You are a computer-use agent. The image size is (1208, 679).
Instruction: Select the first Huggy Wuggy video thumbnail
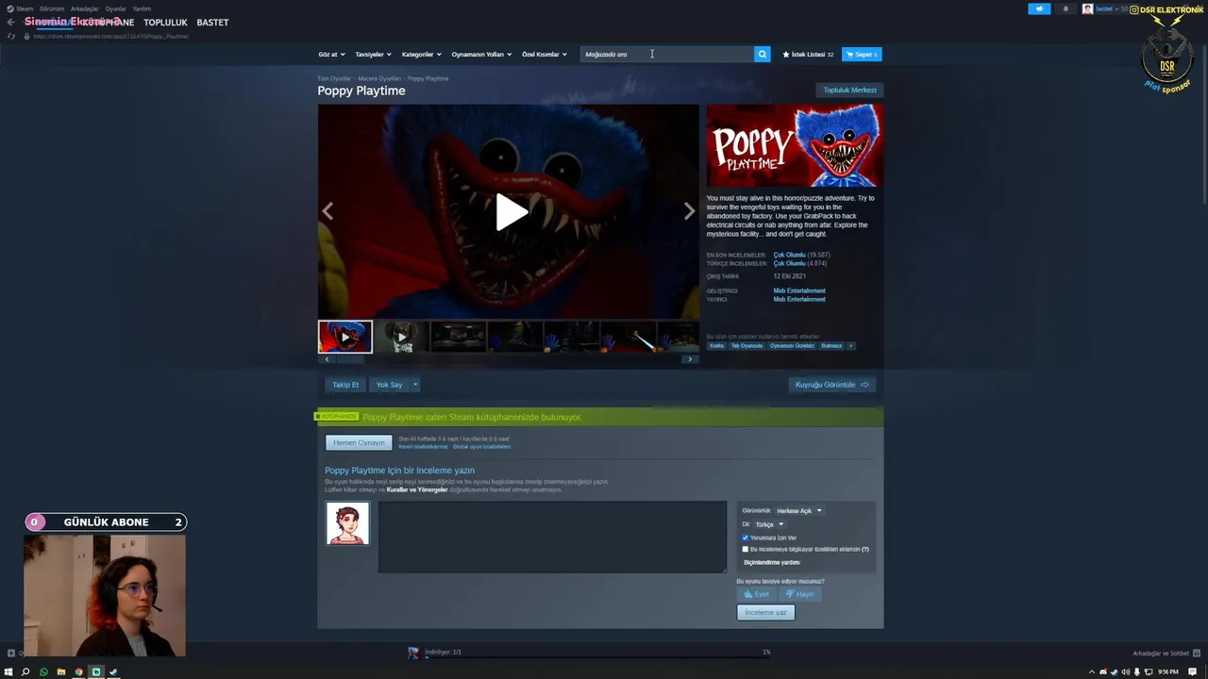345,337
